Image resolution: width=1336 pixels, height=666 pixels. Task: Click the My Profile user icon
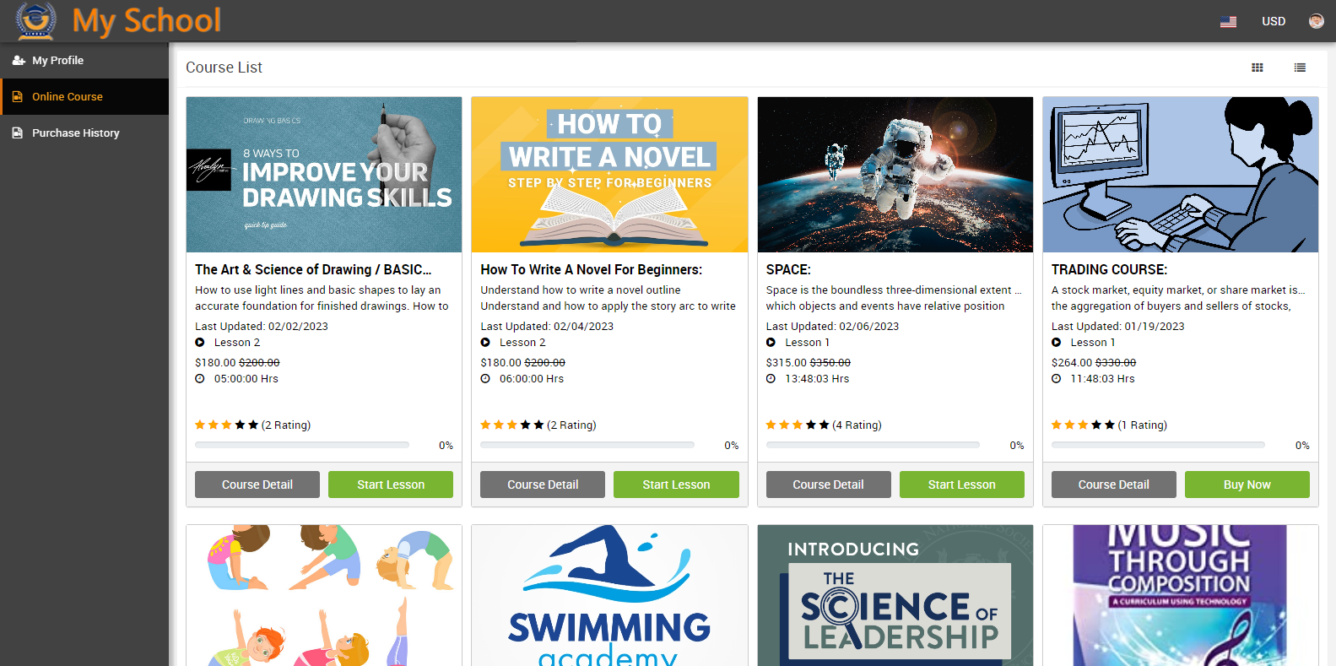click(18, 61)
